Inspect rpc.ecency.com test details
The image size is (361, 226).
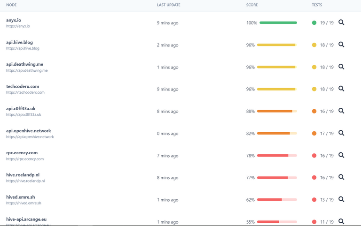341,155
